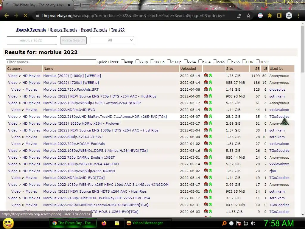Click the smiley start button on taskbar

(x=8, y=223)
